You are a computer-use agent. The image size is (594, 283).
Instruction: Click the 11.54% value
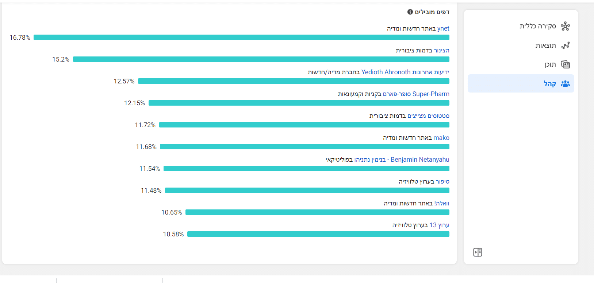click(x=150, y=169)
